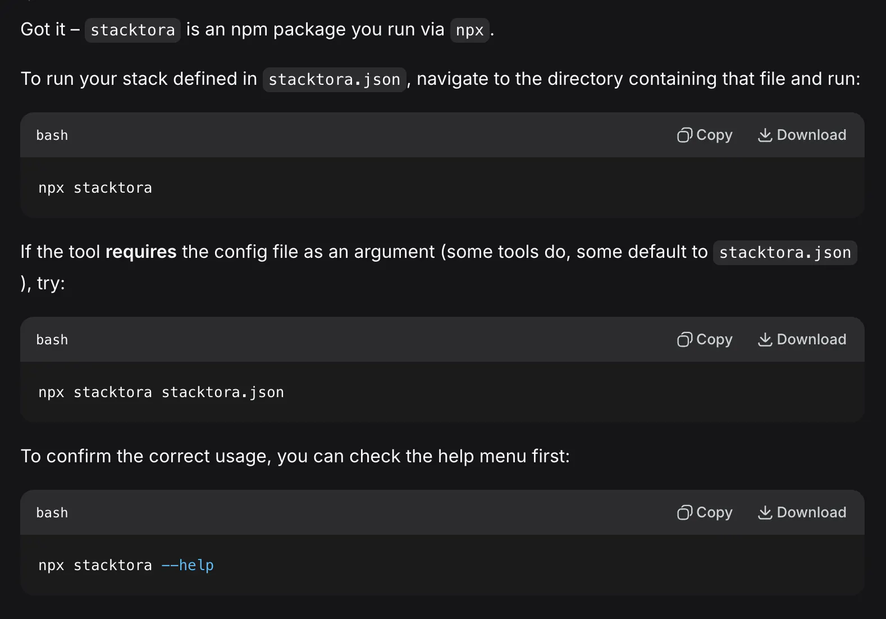Download the 'npx stacktora --help' snippet
886x619 pixels.
(802, 513)
